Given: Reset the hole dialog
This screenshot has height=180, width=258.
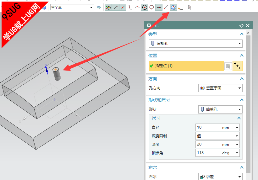Looking at the screenshot, I should [x=241, y=26].
